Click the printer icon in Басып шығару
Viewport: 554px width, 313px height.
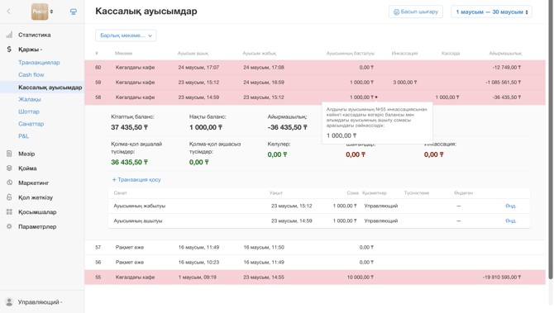(x=396, y=12)
